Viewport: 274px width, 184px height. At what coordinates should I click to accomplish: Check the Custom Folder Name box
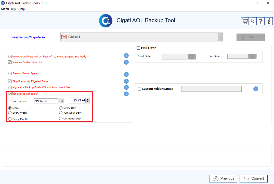[139, 89]
